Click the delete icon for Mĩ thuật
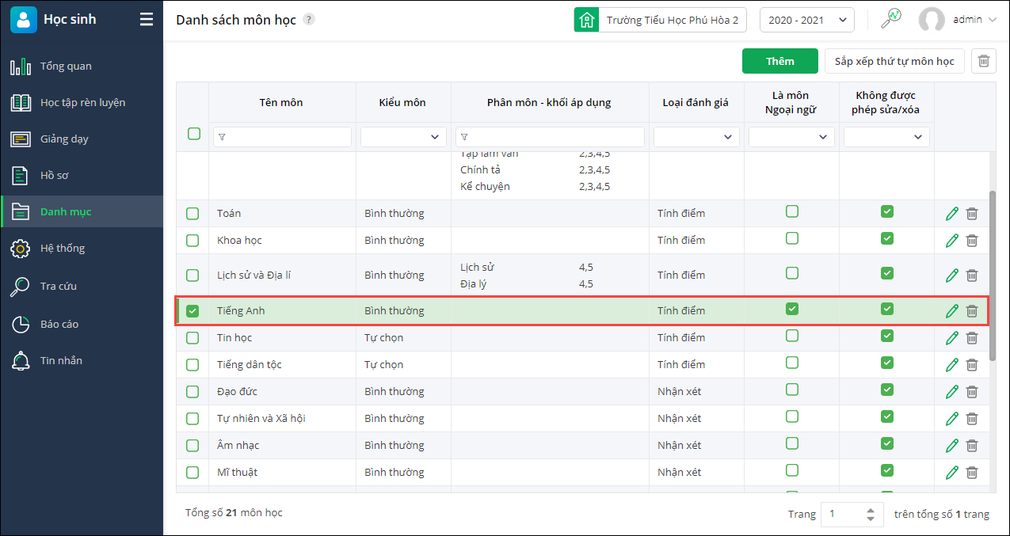The image size is (1010, 536). pyautogui.click(x=972, y=473)
